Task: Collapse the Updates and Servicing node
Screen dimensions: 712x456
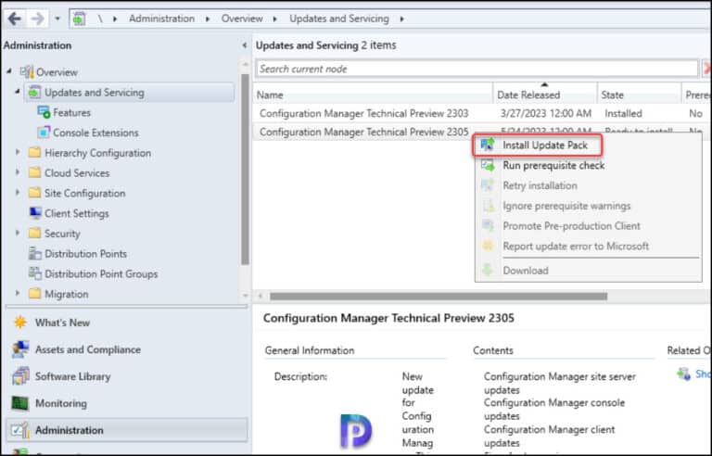Action: point(18,92)
